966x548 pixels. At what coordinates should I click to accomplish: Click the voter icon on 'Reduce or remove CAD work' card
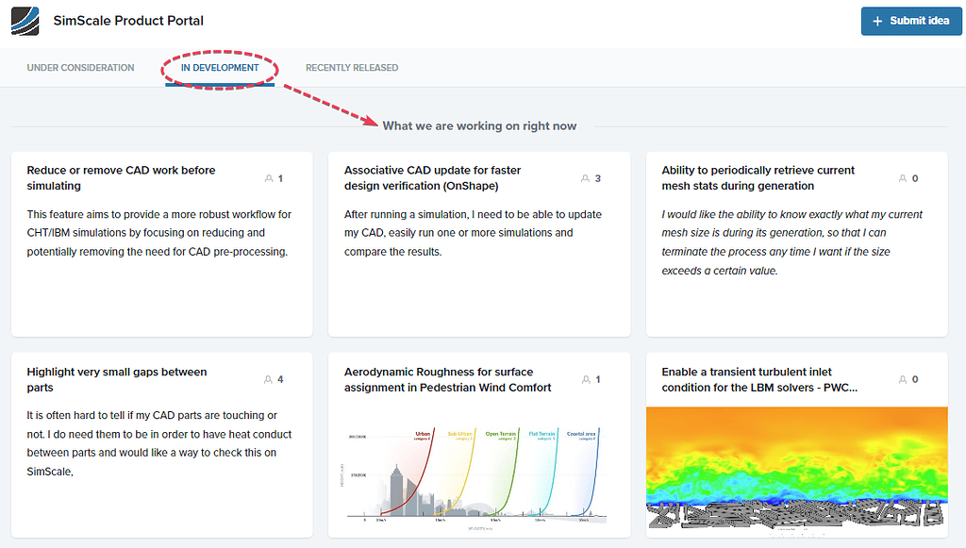coord(269,177)
